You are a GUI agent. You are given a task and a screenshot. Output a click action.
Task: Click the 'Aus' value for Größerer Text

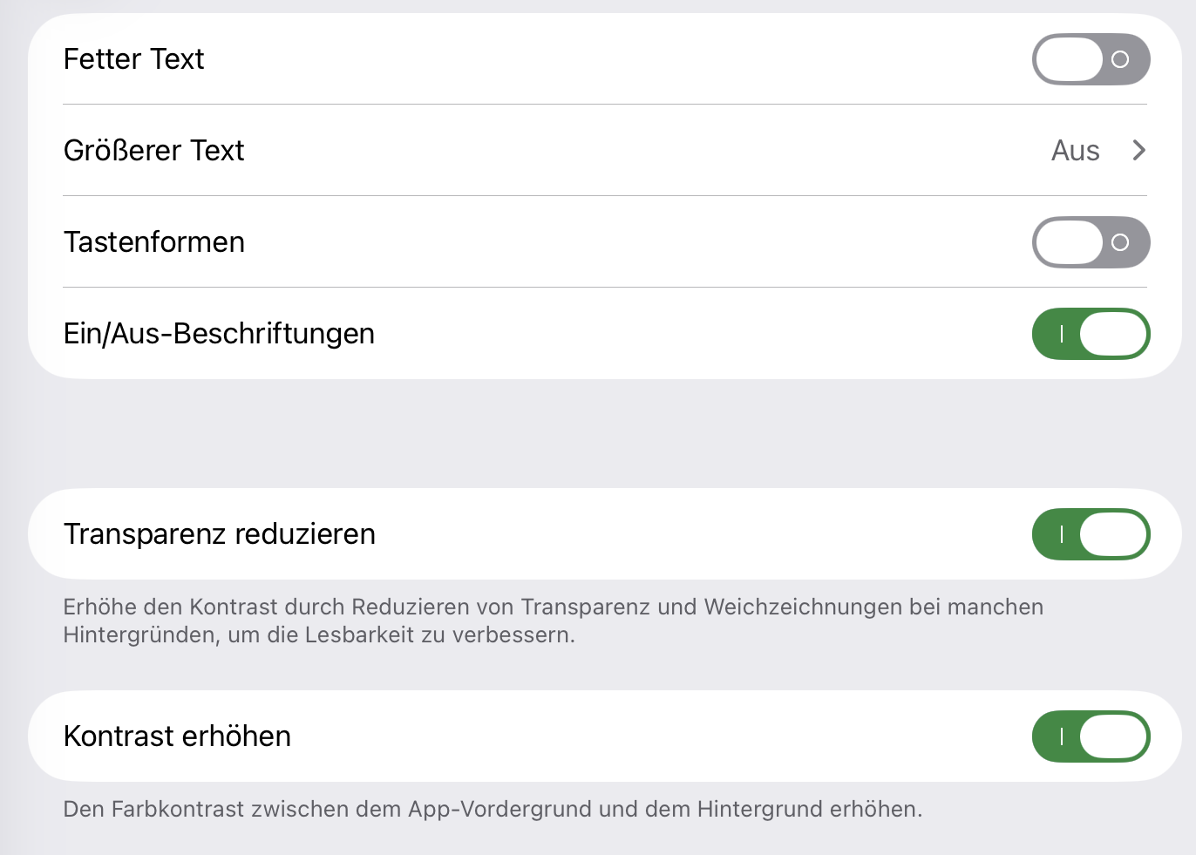1075,151
